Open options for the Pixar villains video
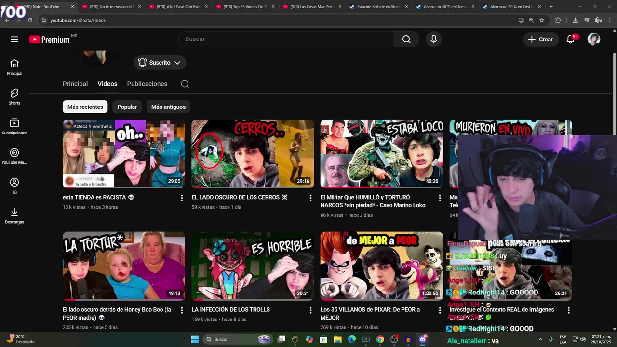 440,310
